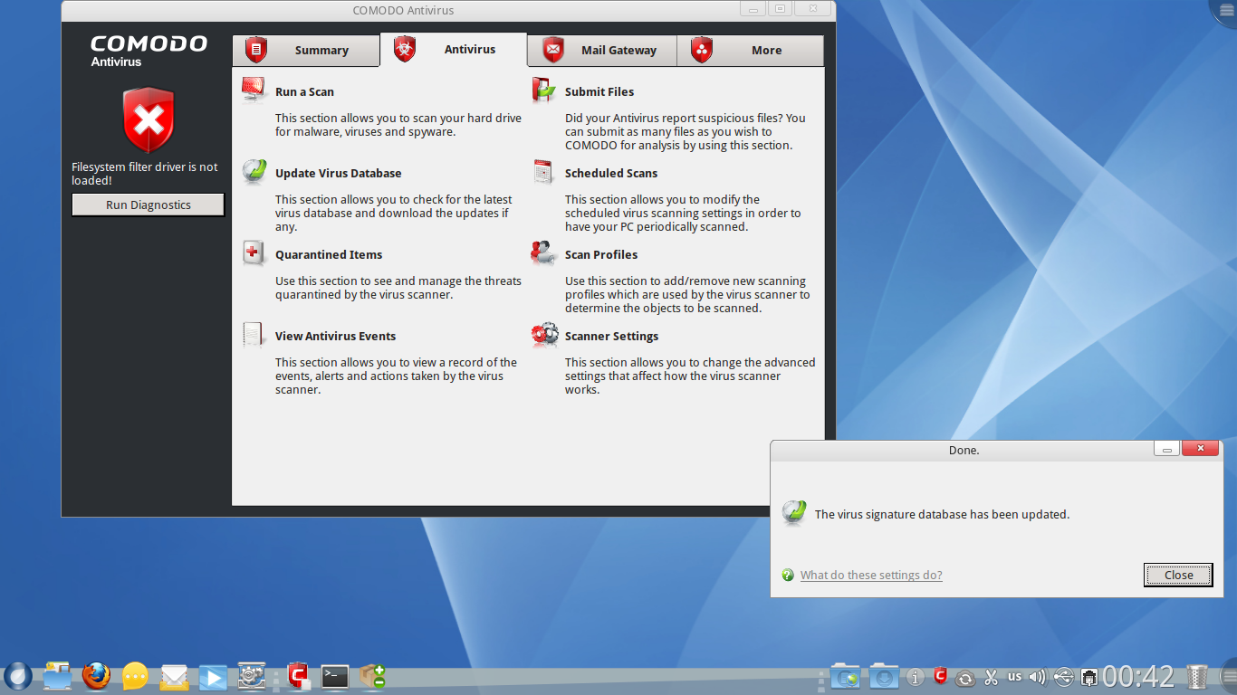Screen dimensions: 1237x695
Task: Open Quarantined Items via its icon
Action: (x=254, y=253)
